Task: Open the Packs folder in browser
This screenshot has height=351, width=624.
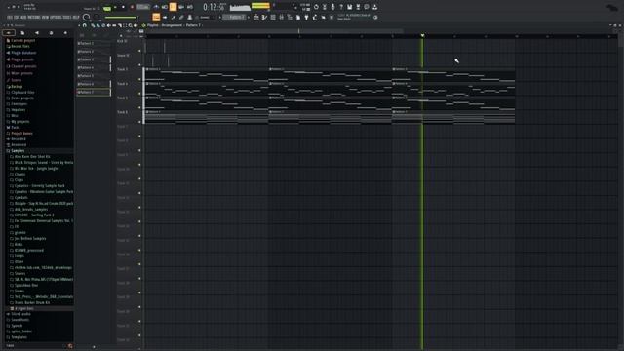Action: coord(16,128)
